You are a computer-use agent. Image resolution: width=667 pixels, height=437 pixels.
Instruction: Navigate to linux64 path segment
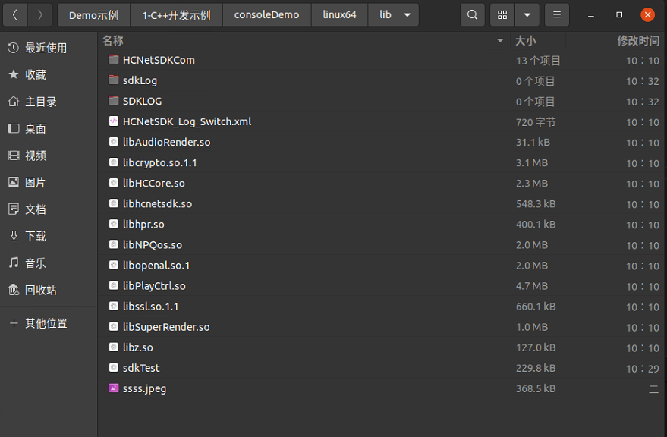tap(339, 15)
